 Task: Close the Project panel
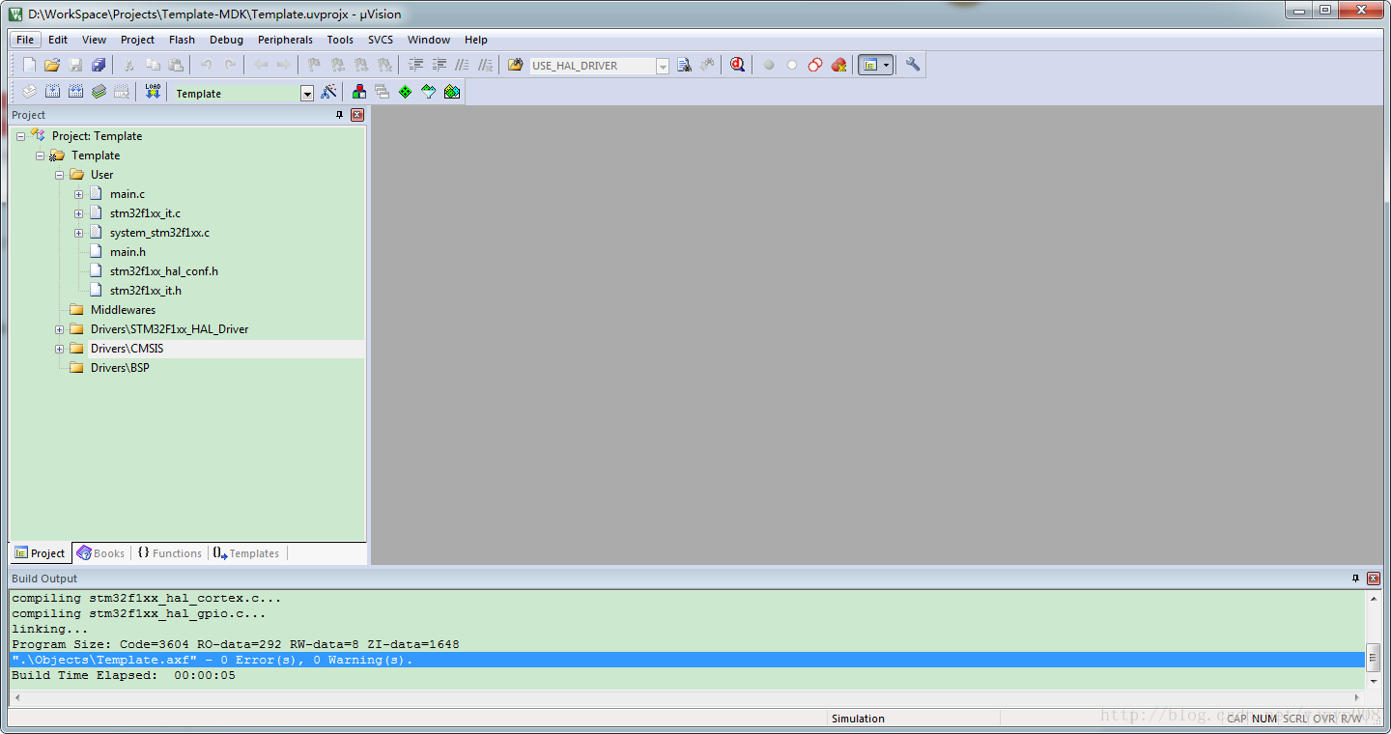pyautogui.click(x=357, y=115)
